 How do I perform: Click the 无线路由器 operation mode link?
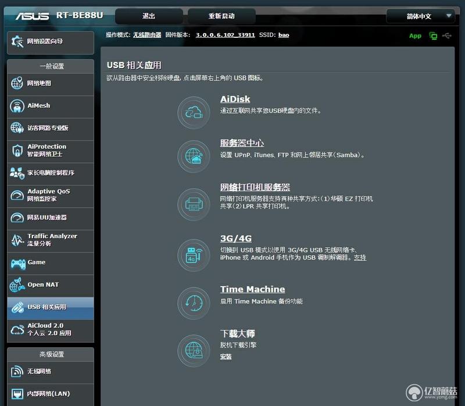(x=147, y=35)
